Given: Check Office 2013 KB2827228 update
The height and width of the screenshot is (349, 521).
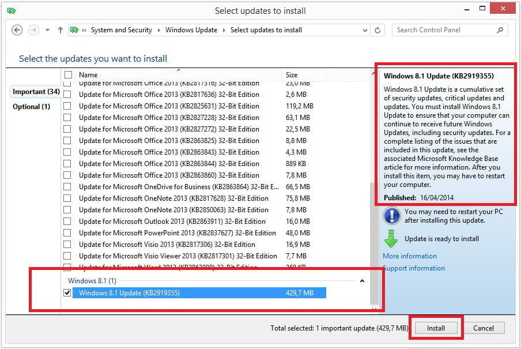Looking at the screenshot, I should 67,118.
